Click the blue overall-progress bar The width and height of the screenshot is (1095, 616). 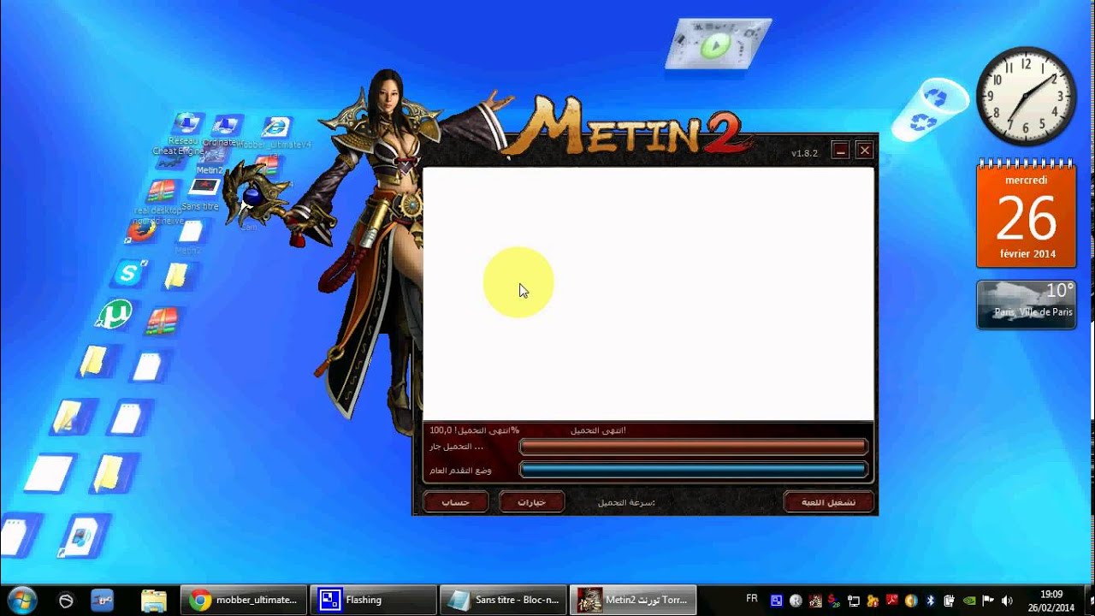[x=694, y=470]
